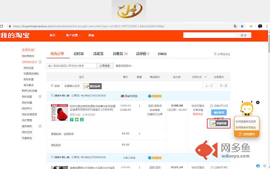Click the 搜索 button in the header
Viewport: 270px width, 169px height.
[244, 35]
